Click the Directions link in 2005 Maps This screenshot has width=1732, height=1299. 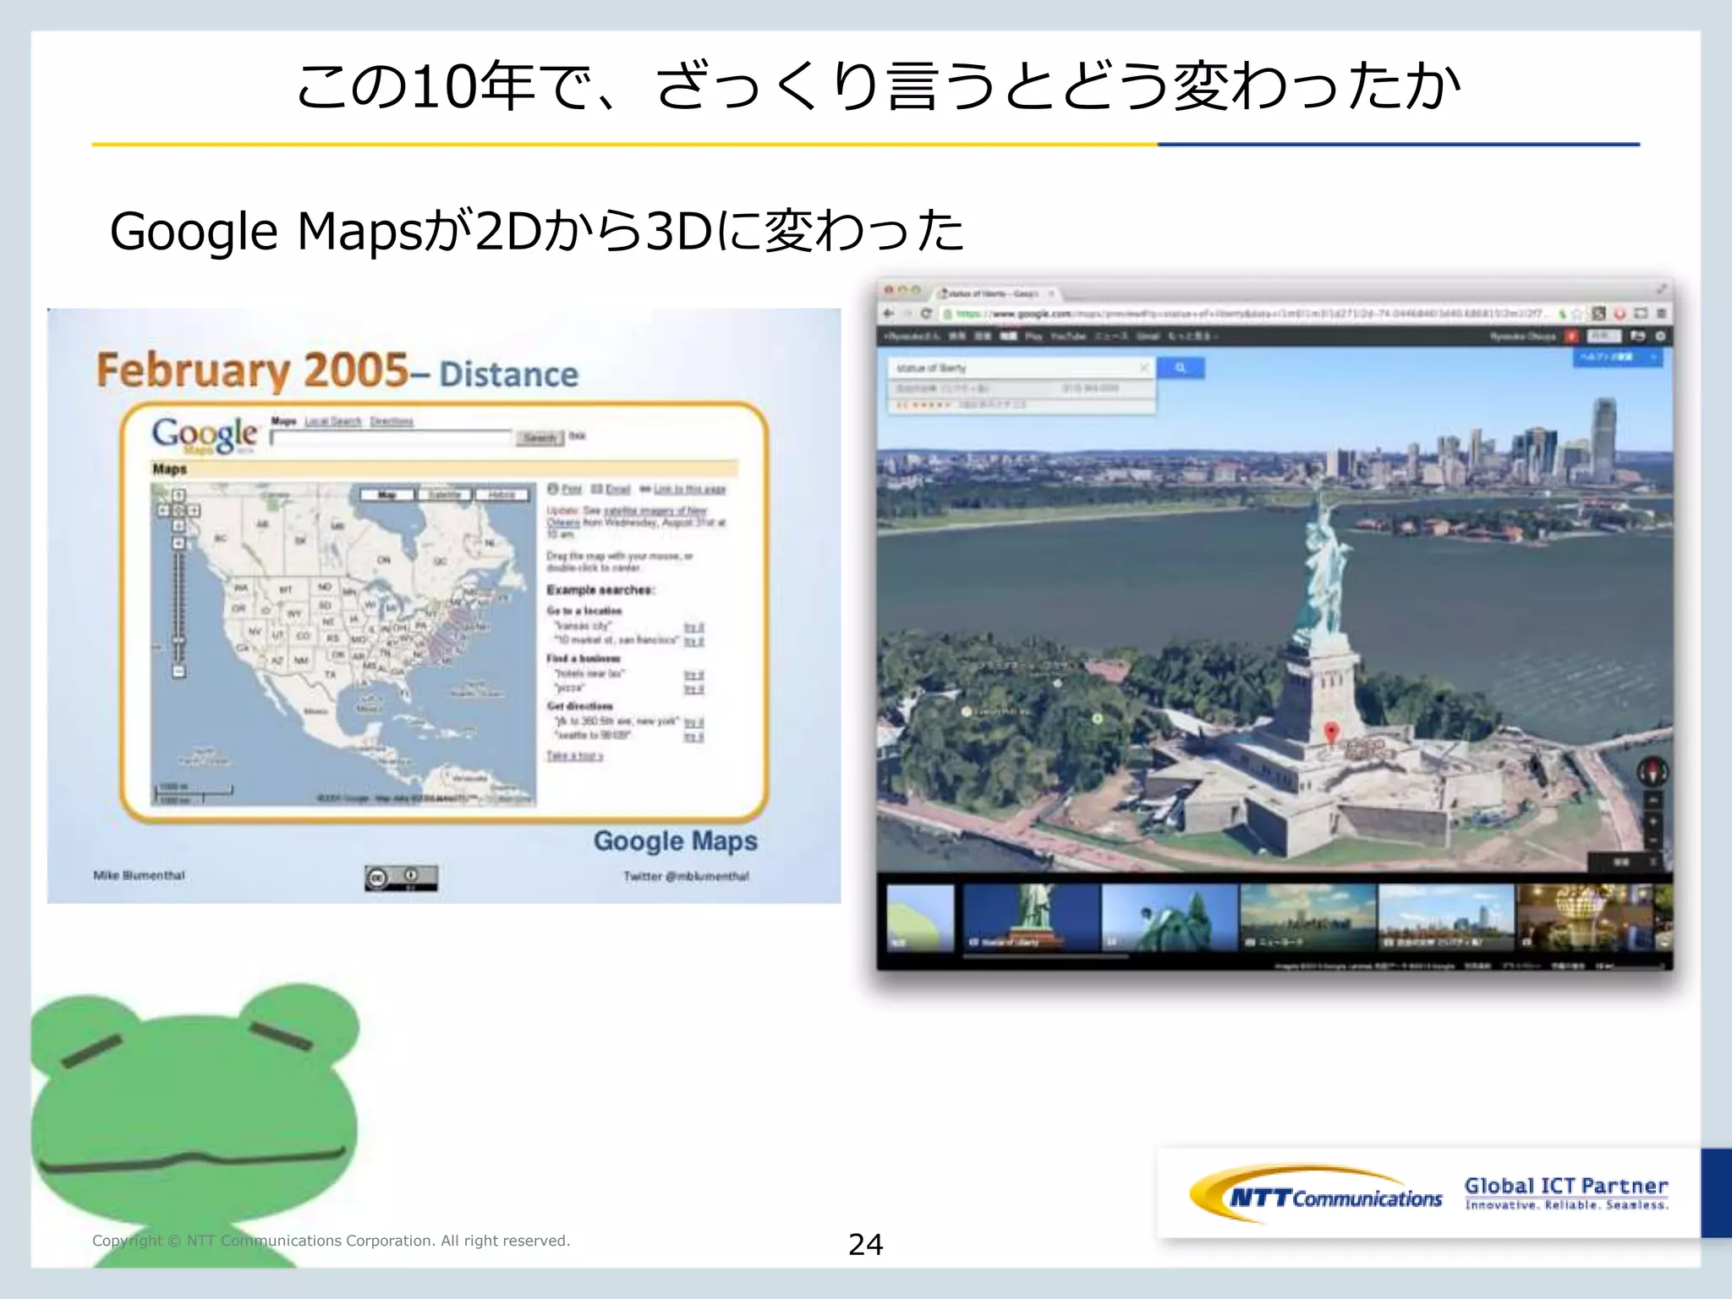392,421
